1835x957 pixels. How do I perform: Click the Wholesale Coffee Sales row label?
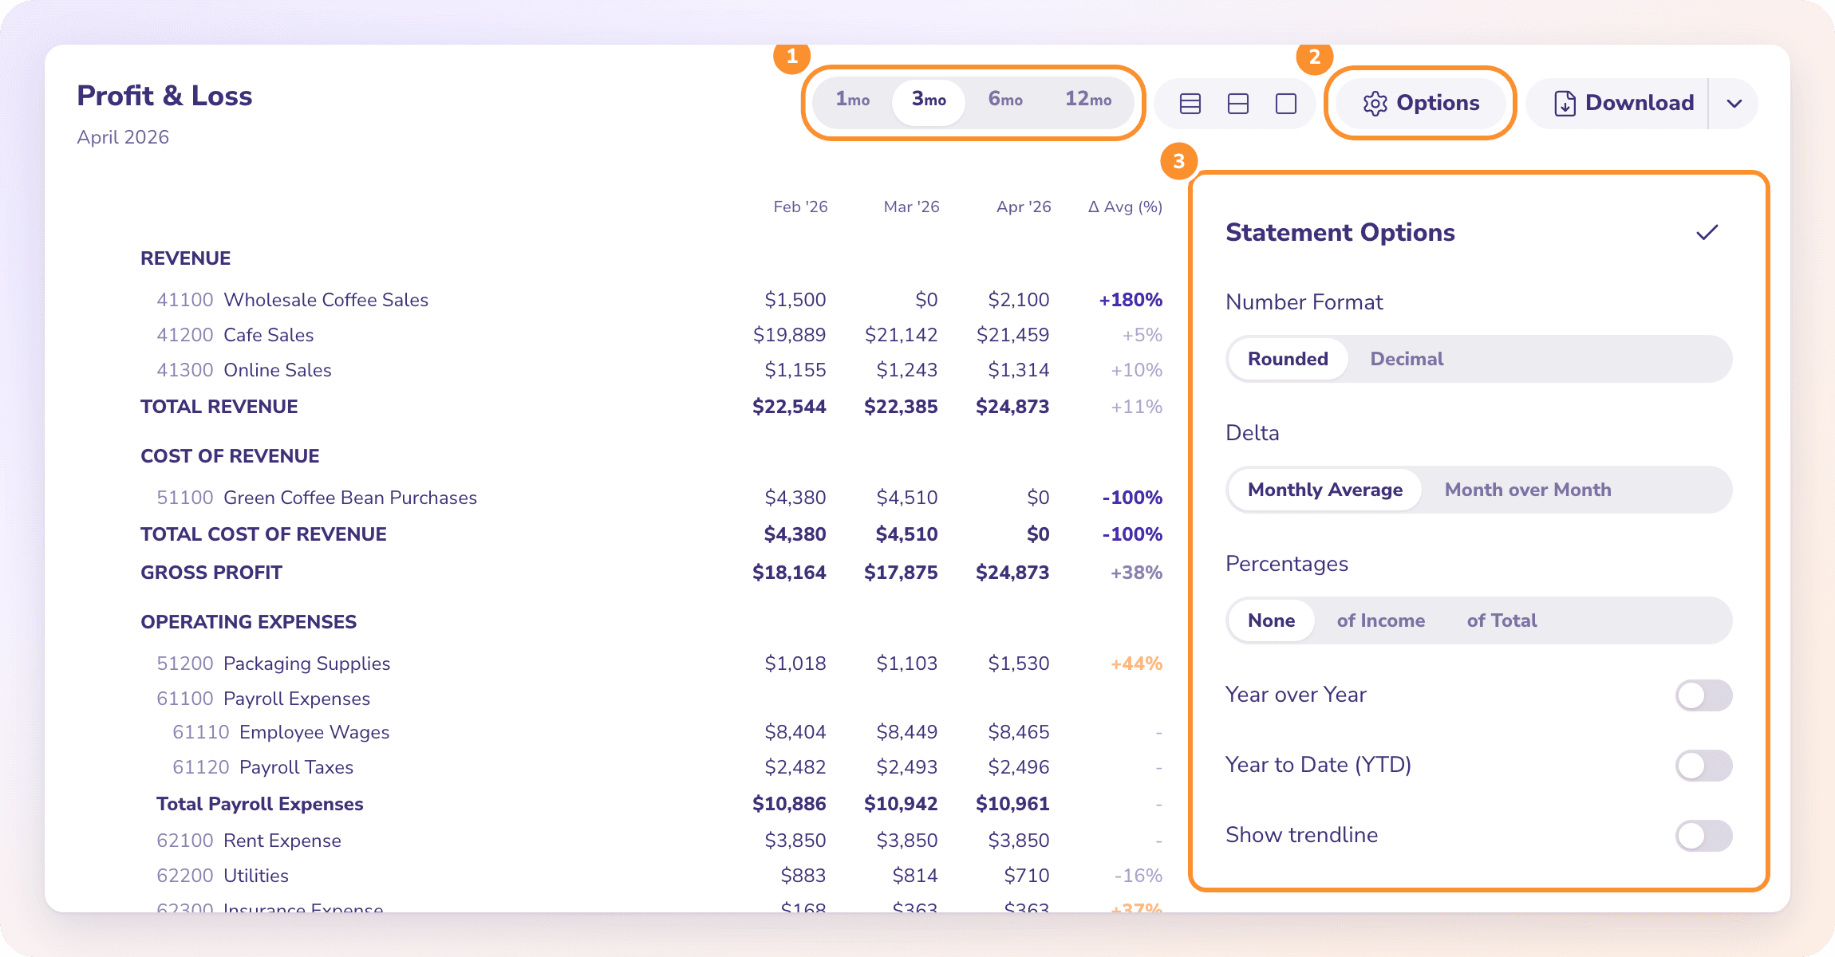(x=326, y=300)
